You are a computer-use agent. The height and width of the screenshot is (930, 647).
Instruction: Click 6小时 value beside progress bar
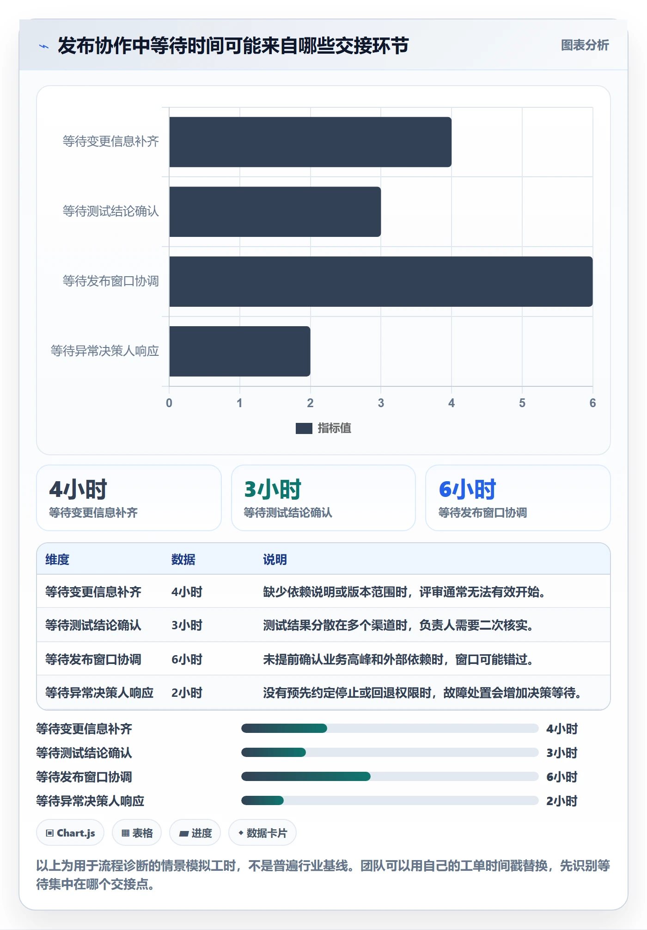[x=562, y=777]
